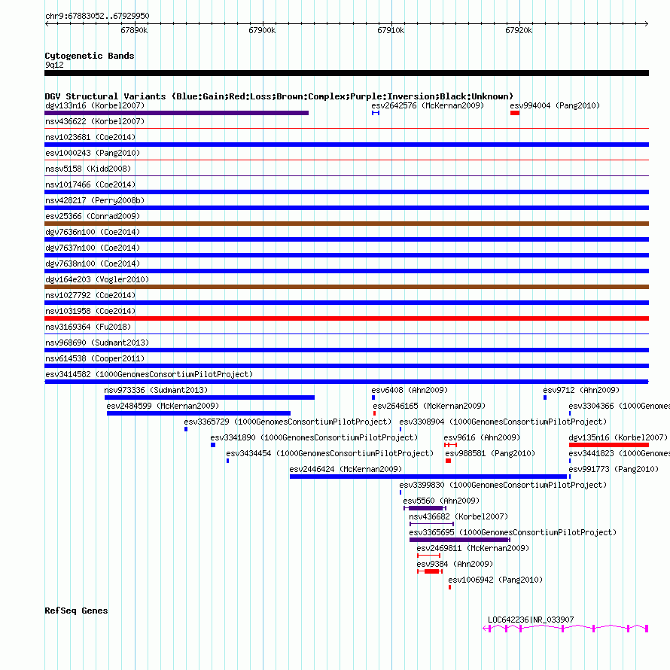Open the esv3365729 variant label
Screen dimensions: 670x670
(288, 422)
